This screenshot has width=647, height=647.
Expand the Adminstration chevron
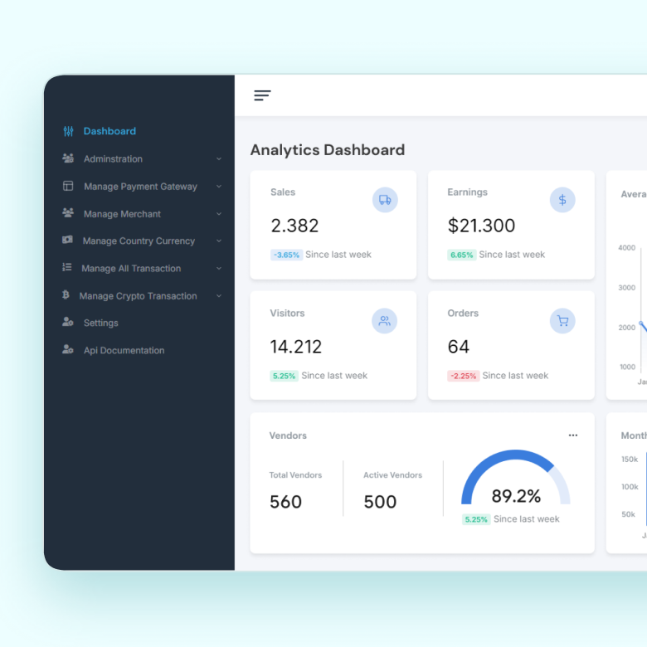click(x=219, y=159)
